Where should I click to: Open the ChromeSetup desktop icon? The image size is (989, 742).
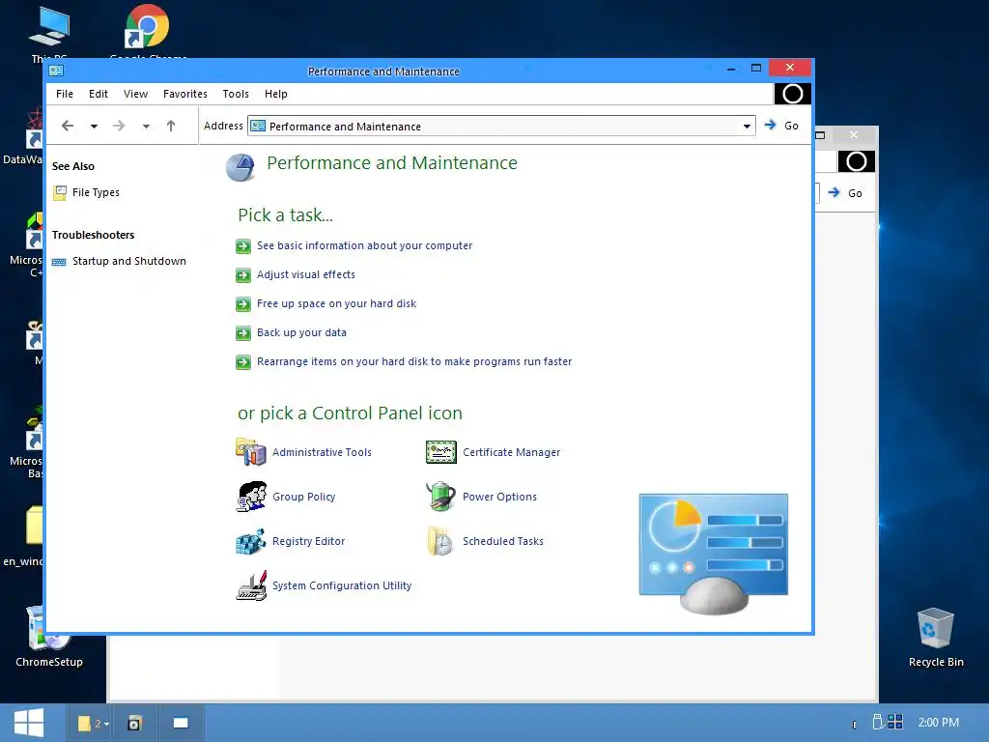tap(49, 636)
